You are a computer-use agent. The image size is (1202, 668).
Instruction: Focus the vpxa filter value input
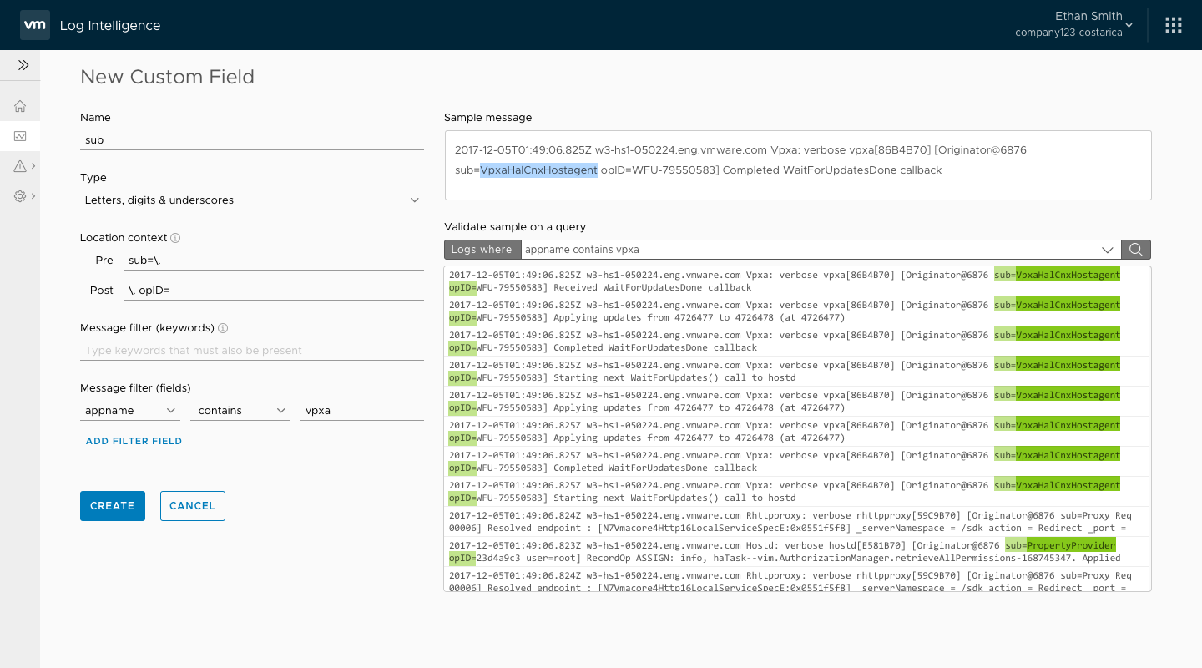362,411
